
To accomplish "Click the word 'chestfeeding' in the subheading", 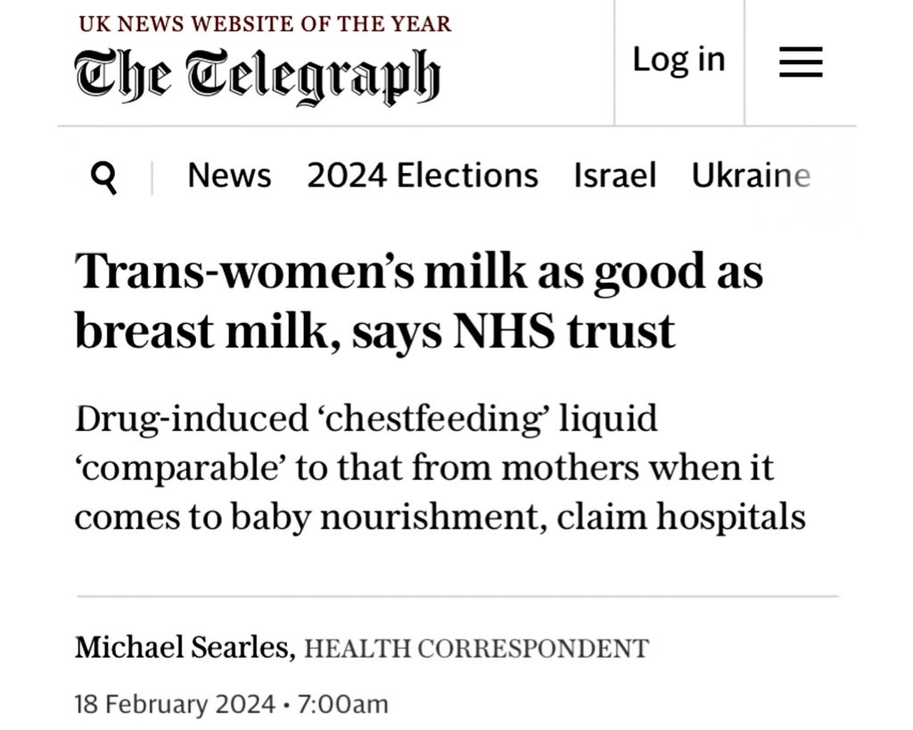I will tap(402, 419).
